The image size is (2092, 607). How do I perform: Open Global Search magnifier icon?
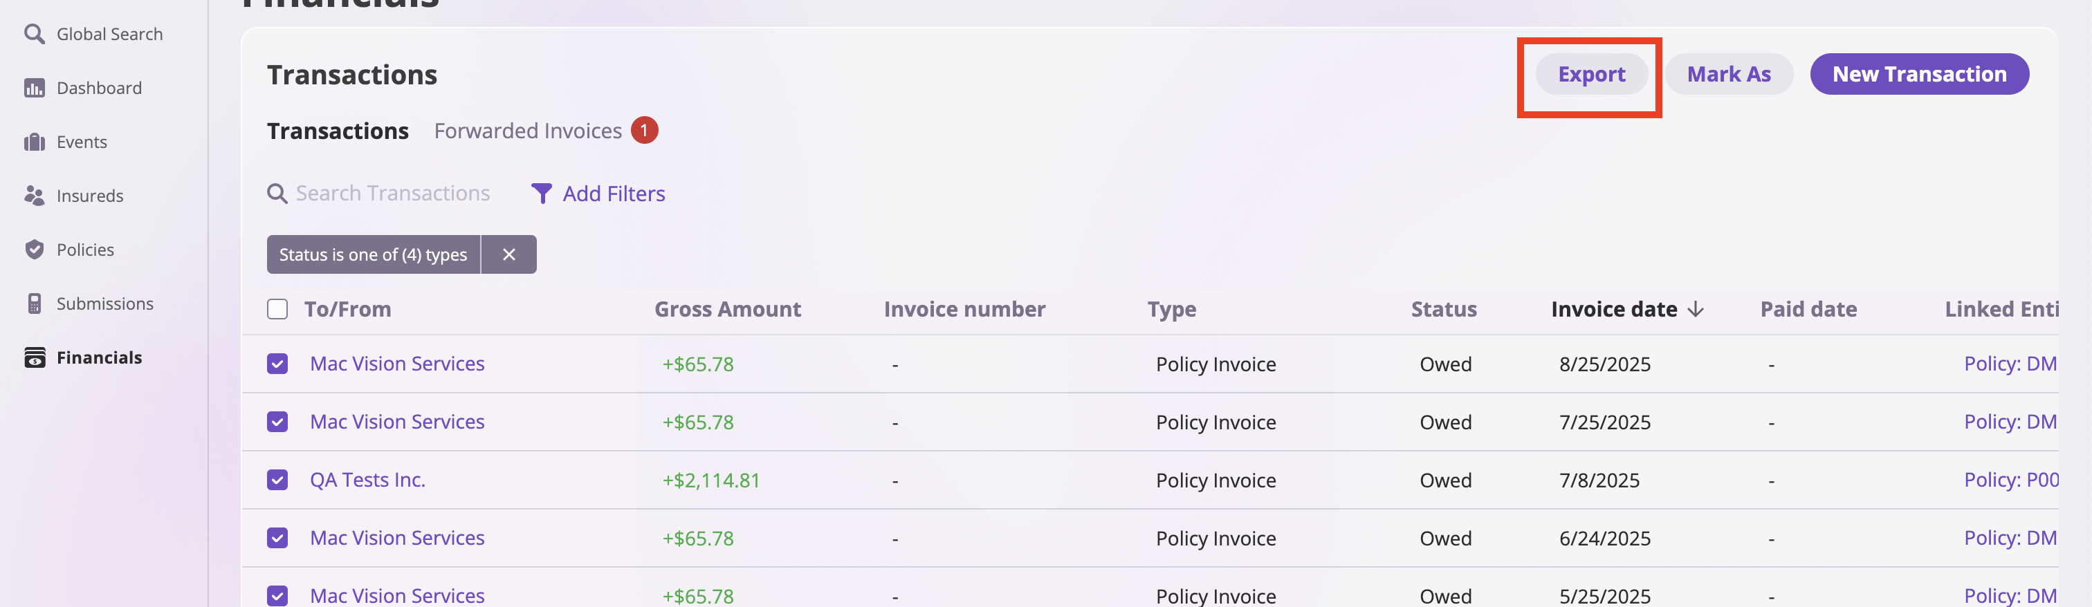[x=34, y=34]
